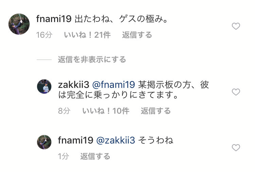255x172 pixels.
Task: Open fnami19 username on the top comment
Action: pos(54,19)
